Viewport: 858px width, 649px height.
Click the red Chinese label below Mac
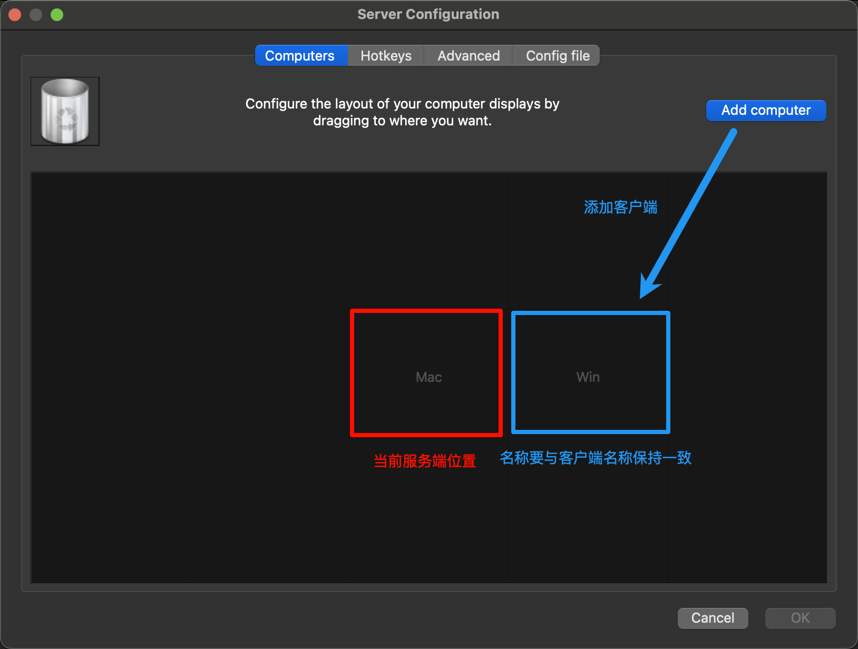tap(425, 461)
